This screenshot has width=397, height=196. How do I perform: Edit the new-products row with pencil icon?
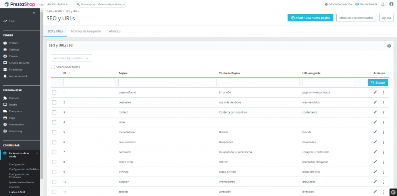click(x=375, y=142)
